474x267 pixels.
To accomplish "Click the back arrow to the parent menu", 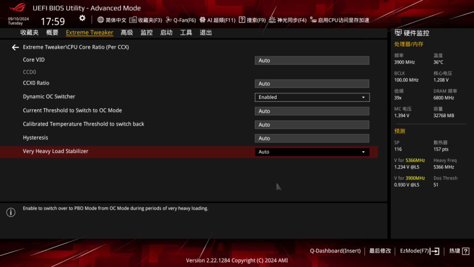I will point(15,47).
